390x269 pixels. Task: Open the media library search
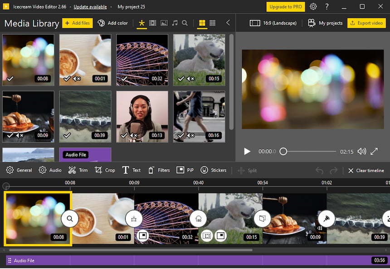(x=185, y=23)
